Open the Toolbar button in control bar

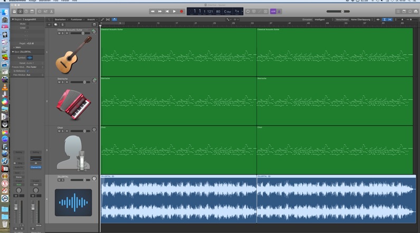tap(32, 12)
